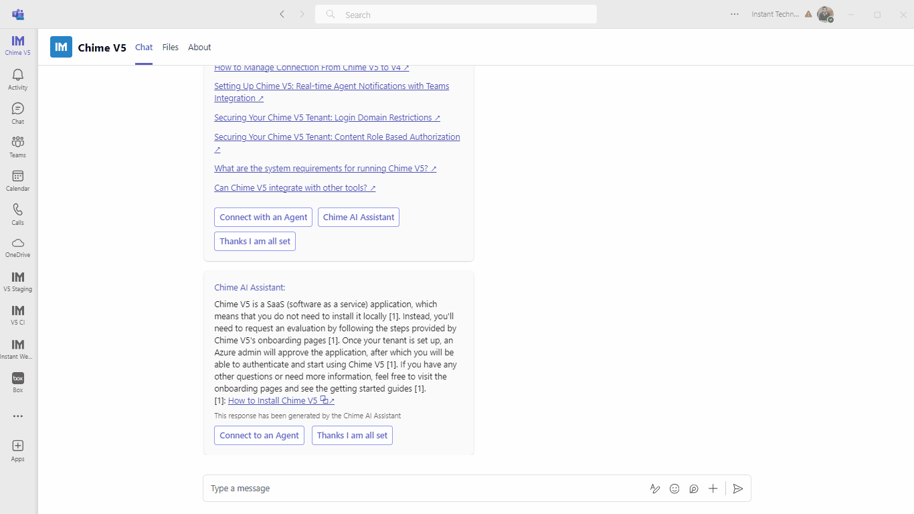Switch to the Chat tab

click(x=144, y=47)
